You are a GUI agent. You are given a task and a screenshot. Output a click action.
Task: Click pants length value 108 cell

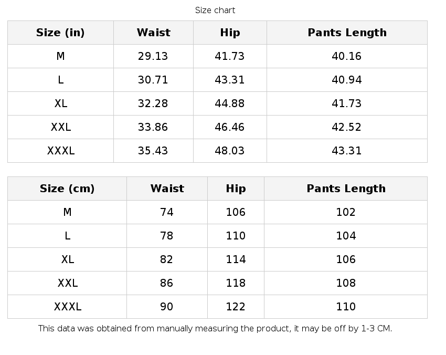[346, 283]
